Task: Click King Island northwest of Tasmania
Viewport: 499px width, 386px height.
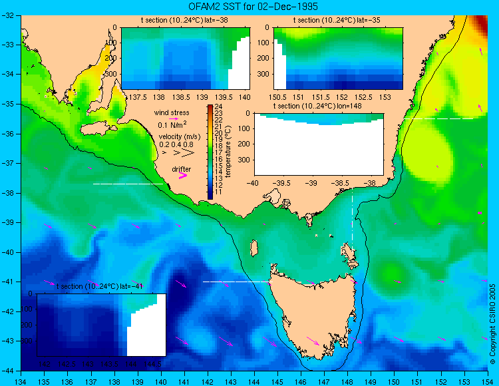Action: click(253, 248)
